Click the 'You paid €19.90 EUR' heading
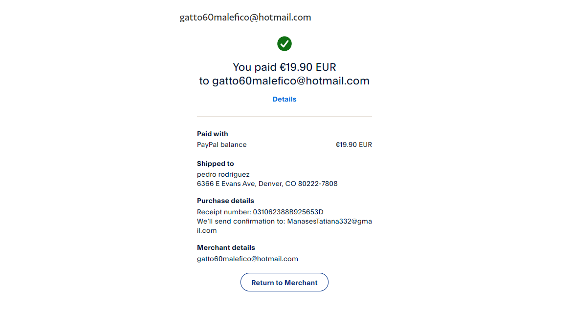 pyautogui.click(x=284, y=67)
